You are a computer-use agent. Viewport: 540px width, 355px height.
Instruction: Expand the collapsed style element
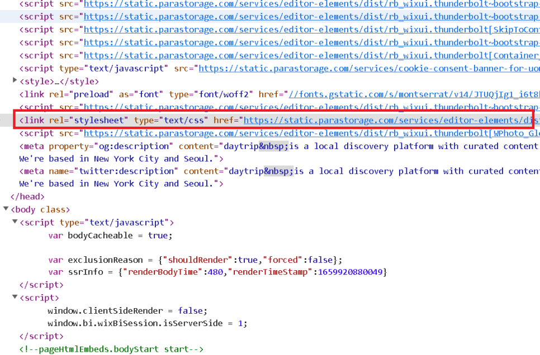pyautogui.click(x=15, y=80)
